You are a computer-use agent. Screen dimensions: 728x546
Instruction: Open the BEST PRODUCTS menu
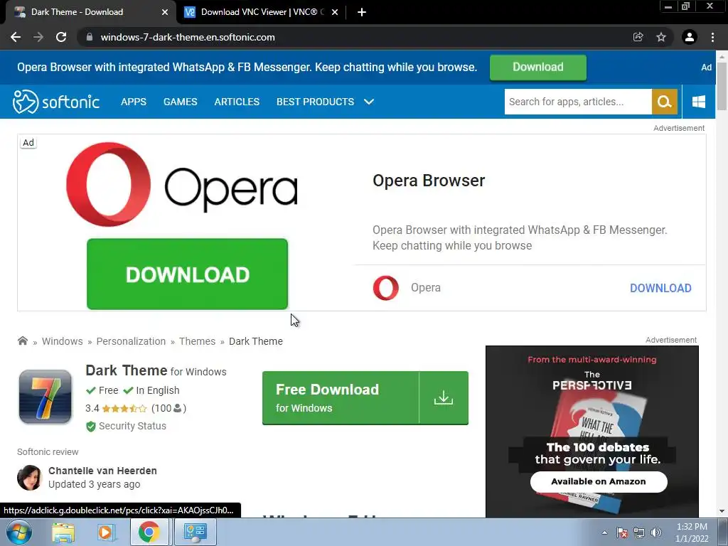point(315,102)
